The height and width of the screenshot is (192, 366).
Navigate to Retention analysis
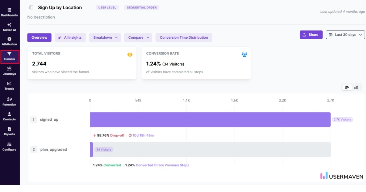[9, 102]
